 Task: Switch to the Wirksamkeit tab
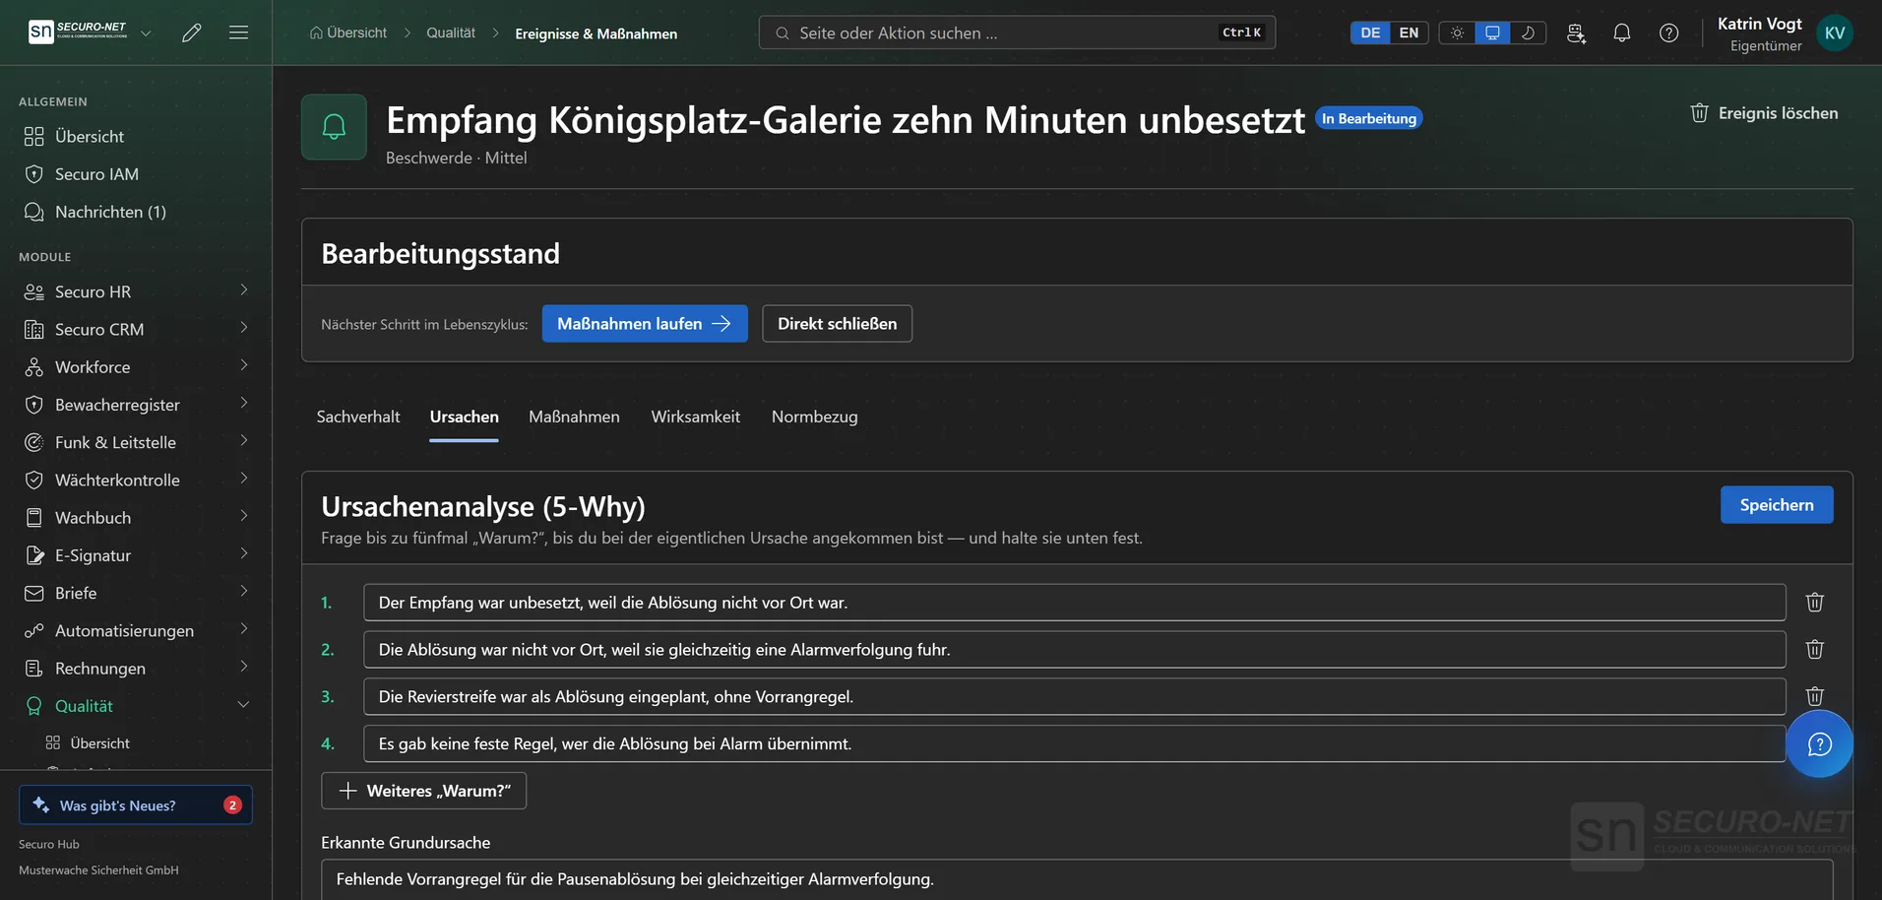point(695,417)
